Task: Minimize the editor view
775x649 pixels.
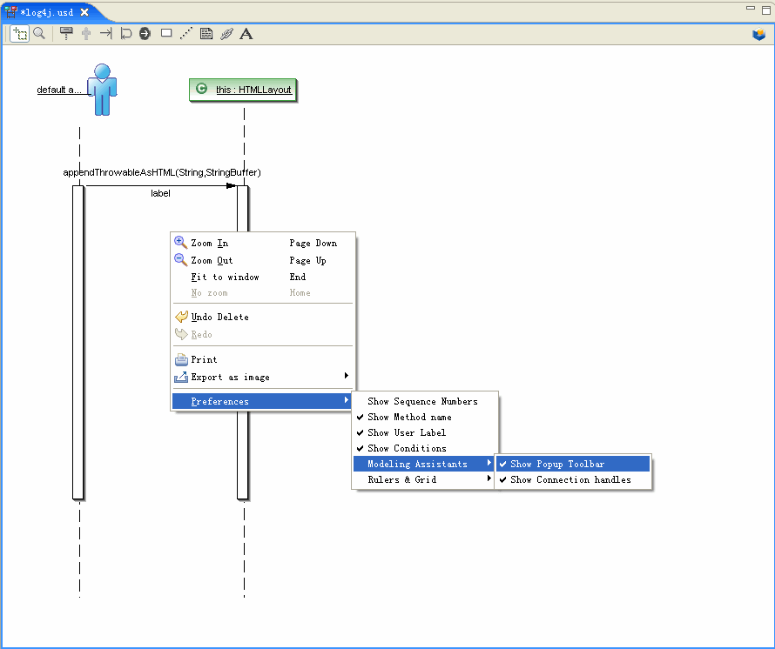Action: [x=751, y=8]
